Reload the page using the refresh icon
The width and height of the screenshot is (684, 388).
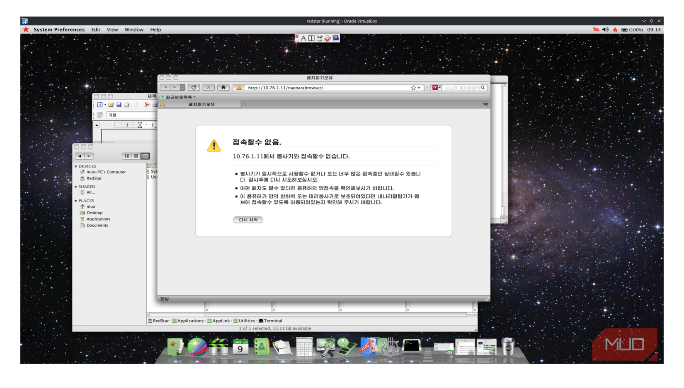tap(194, 87)
